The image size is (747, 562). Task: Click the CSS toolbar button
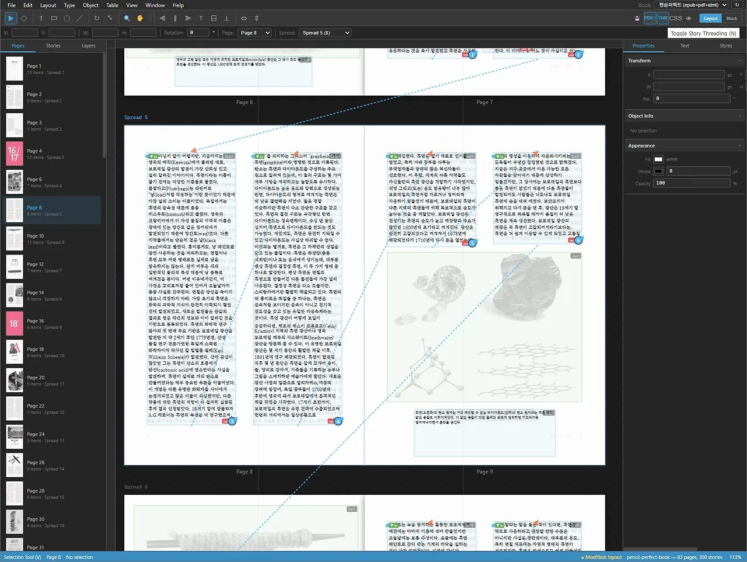coord(676,18)
